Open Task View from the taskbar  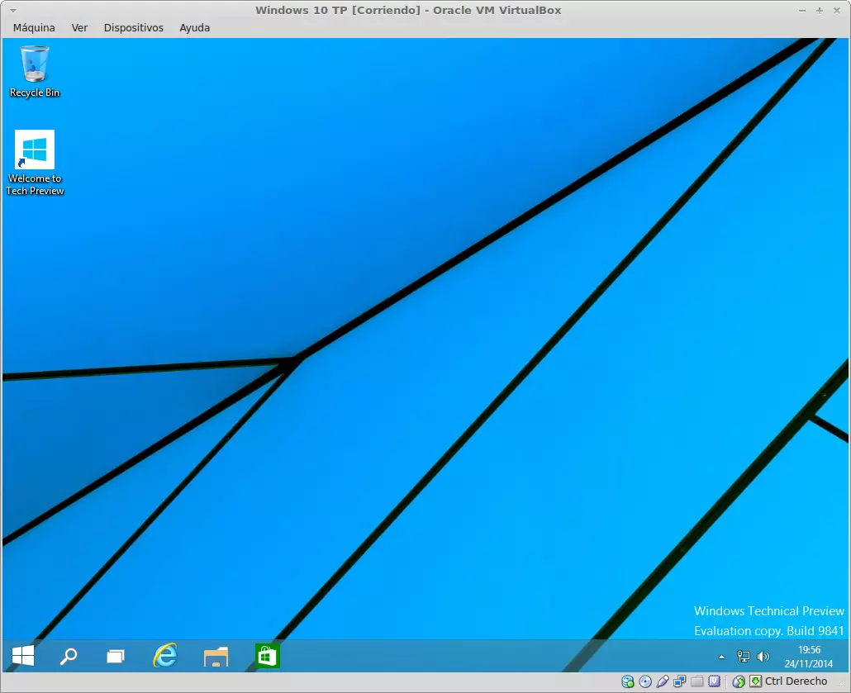(x=116, y=657)
